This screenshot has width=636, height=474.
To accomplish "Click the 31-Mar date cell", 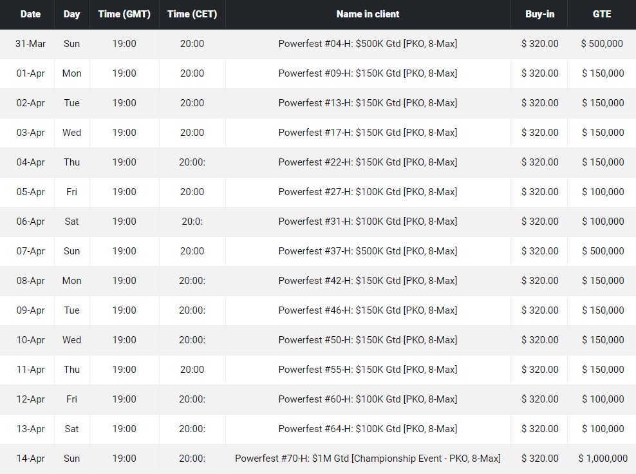I will (x=30, y=44).
